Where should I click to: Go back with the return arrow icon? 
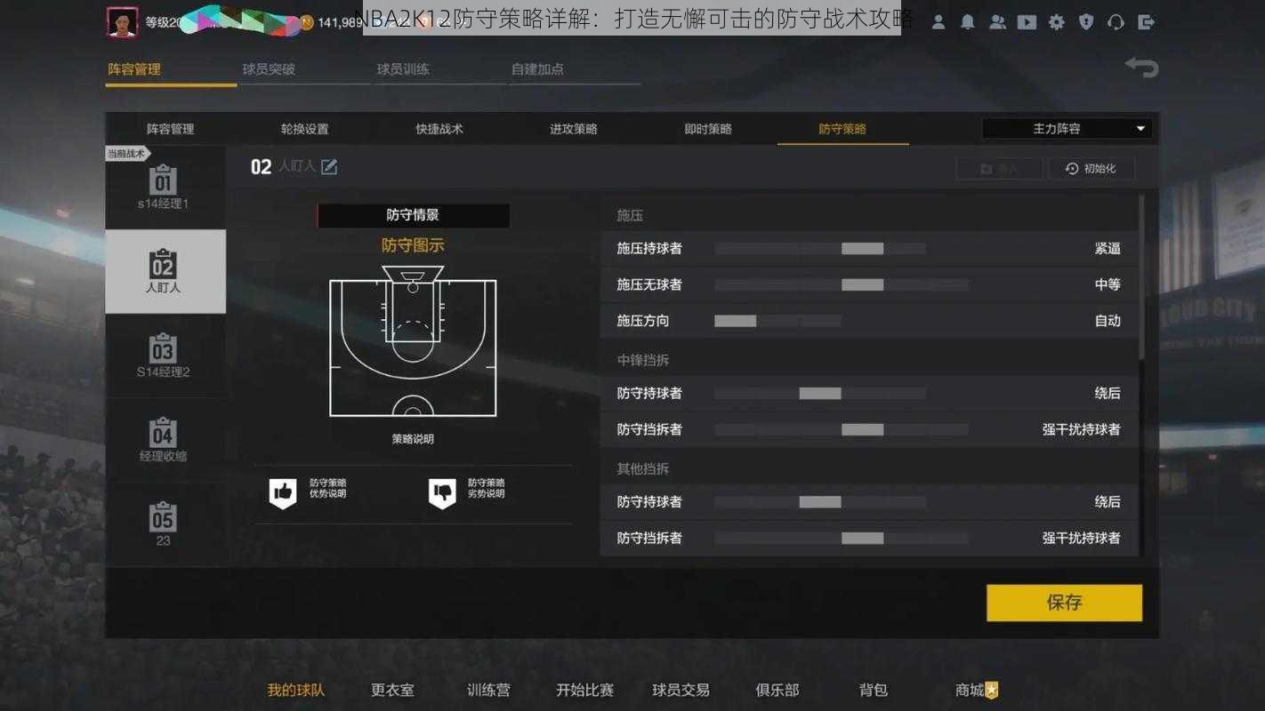coord(1141,67)
